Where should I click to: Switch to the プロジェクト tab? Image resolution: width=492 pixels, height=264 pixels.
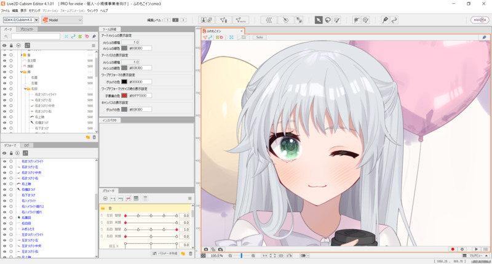(26, 29)
